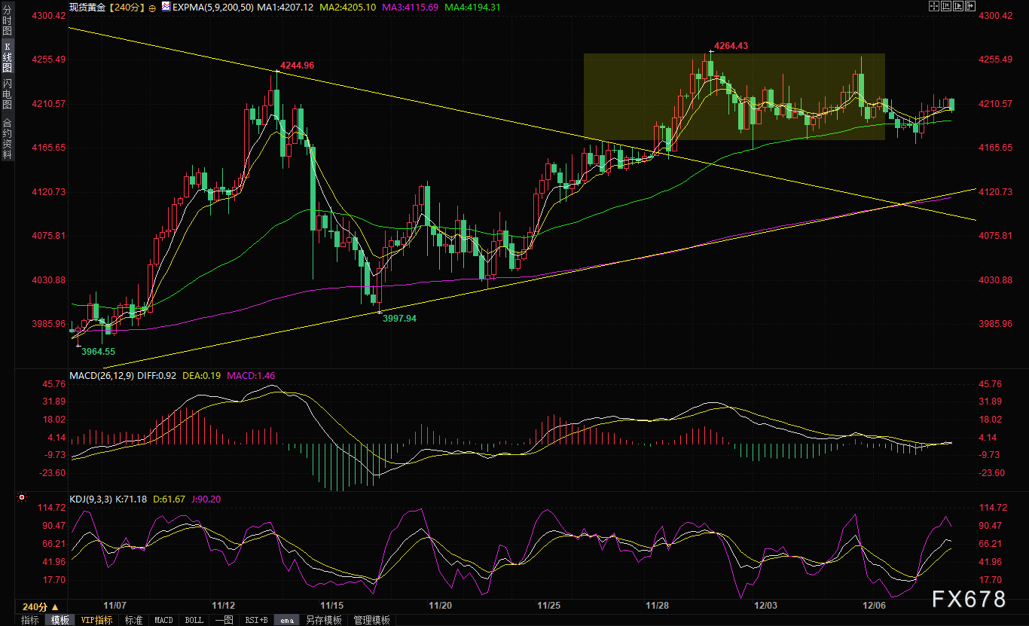Click the EXPMA indicator chart icon

[x=166, y=7]
